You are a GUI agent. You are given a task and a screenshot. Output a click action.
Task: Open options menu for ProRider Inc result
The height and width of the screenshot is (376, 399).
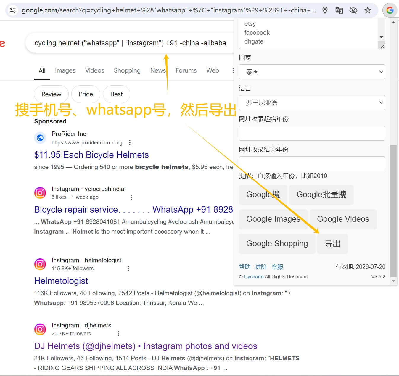tap(130, 143)
